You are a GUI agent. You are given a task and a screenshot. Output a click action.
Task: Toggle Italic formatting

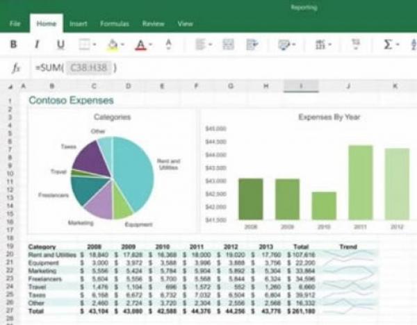pos(37,44)
